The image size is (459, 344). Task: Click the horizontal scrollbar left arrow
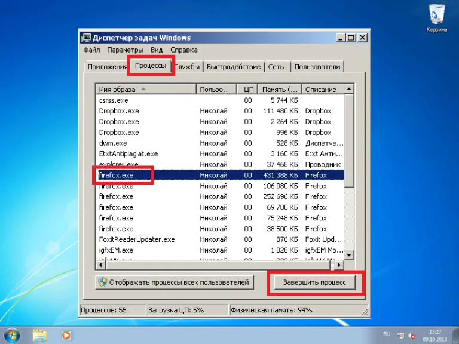100,265
